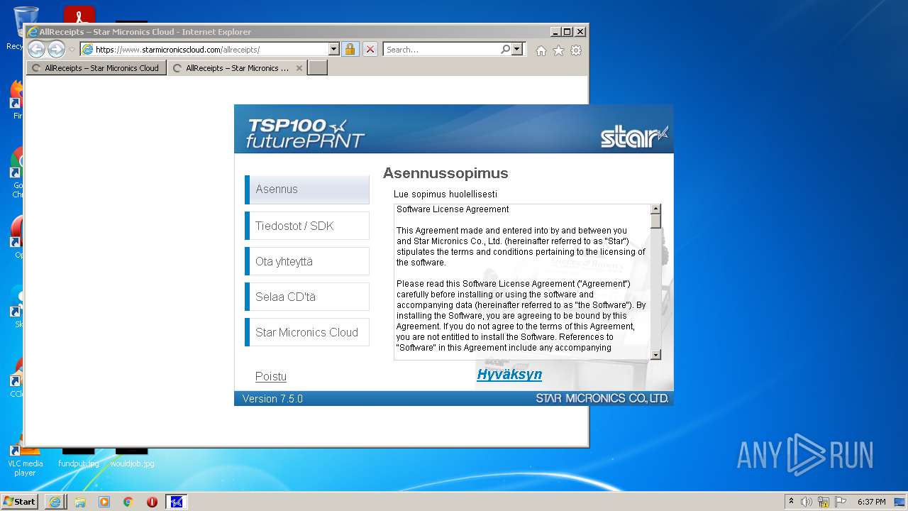Click license text scrollbar down arrow
908x511 pixels.
click(x=655, y=354)
